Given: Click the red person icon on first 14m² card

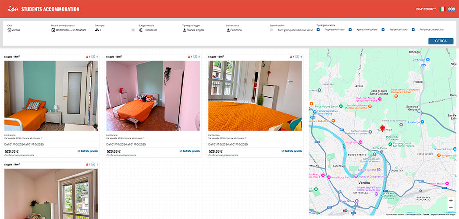Looking at the screenshot, I should pos(87,57).
